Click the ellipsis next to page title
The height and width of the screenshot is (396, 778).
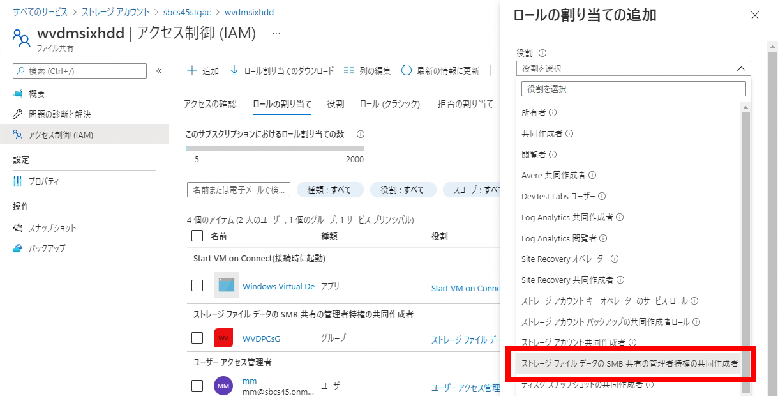(276, 34)
